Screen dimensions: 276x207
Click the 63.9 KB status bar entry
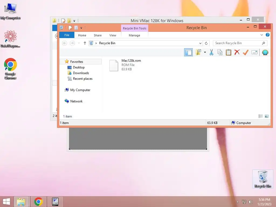[x=212, y=123]
